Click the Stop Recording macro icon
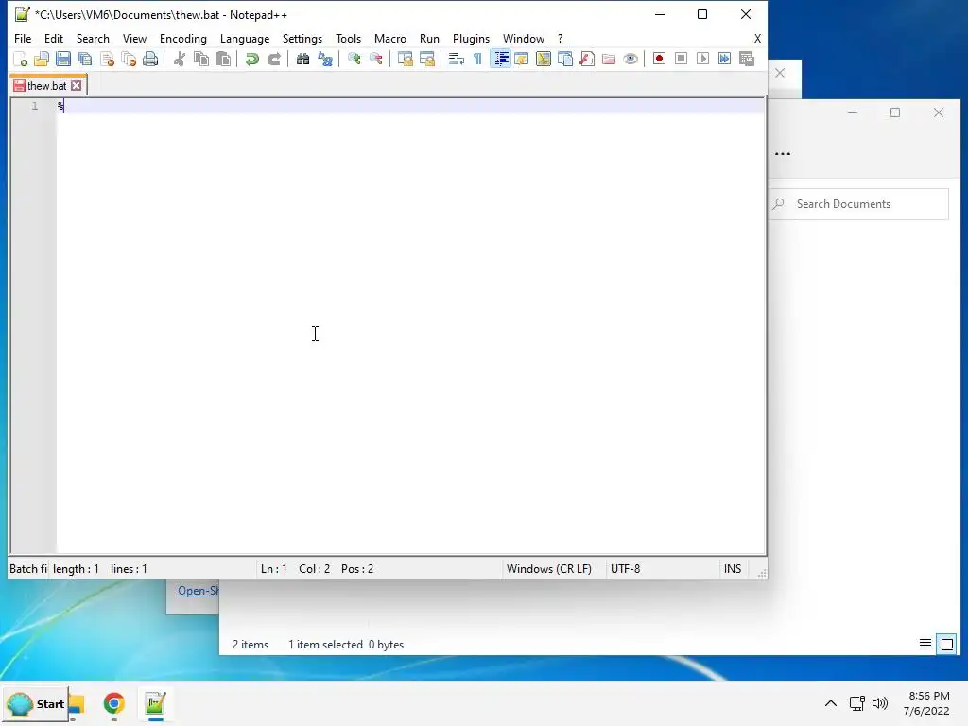This screenshot has height=726, width=968. tap(681, 59)
